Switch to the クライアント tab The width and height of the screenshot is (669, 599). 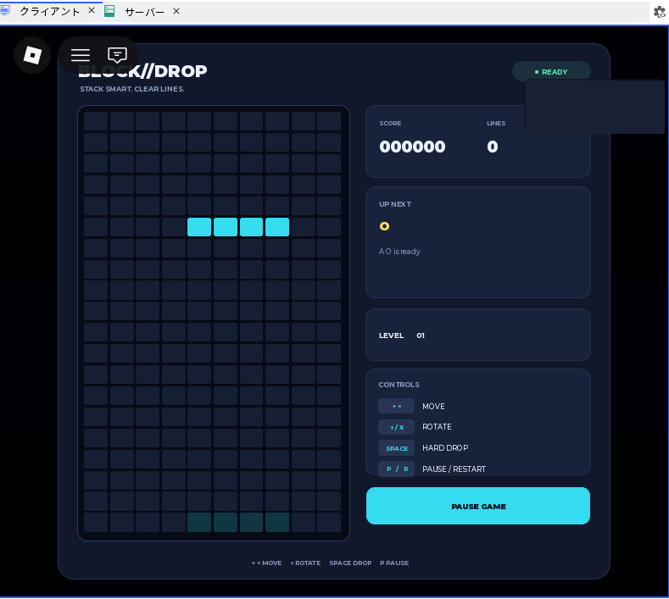[49, 12]
